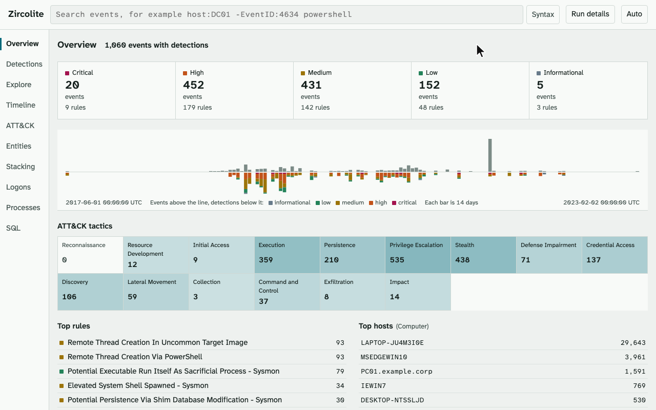The width and height of the screenshot is (656, 410).
Task: Click the Low severity card
Action: (x=470, y=91)
